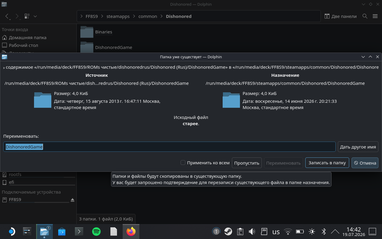
Task: Click the Binaries folder name
Action: (104, 32)
